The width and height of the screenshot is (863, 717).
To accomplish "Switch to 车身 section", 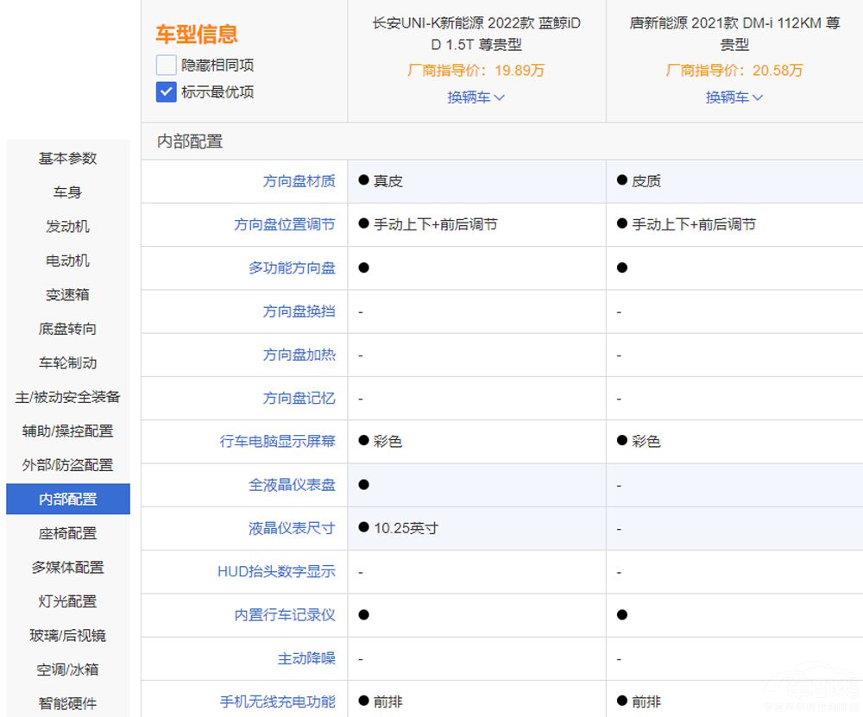I will point(66,192).
